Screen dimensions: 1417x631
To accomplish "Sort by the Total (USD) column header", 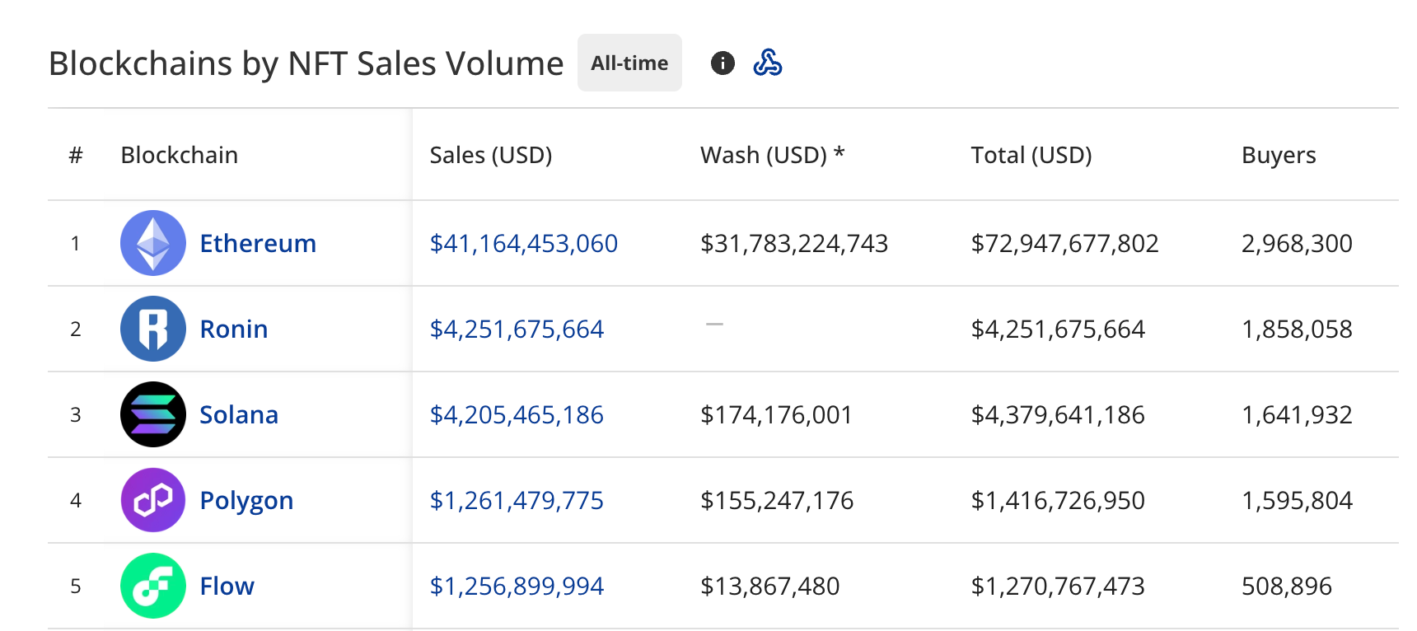I will point(1031,155).
